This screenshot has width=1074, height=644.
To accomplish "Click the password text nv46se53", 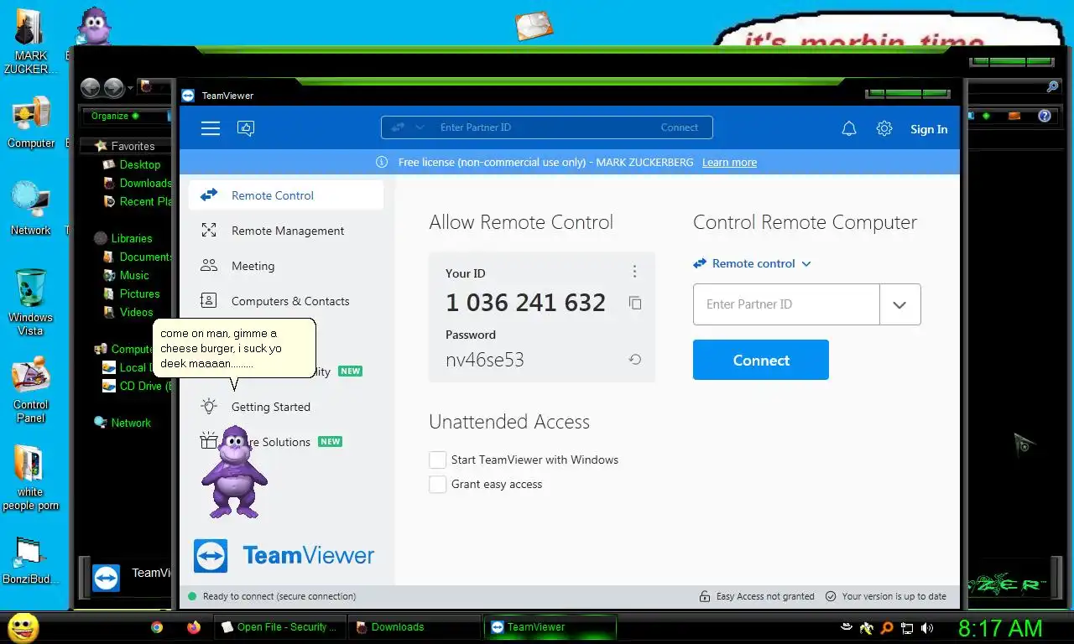I will tap(485, 360).
